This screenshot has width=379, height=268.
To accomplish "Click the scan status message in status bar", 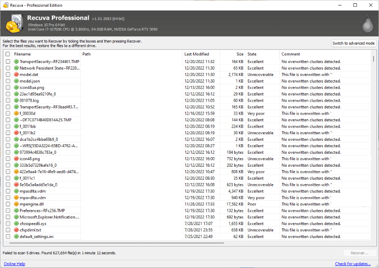I will 59,253.
